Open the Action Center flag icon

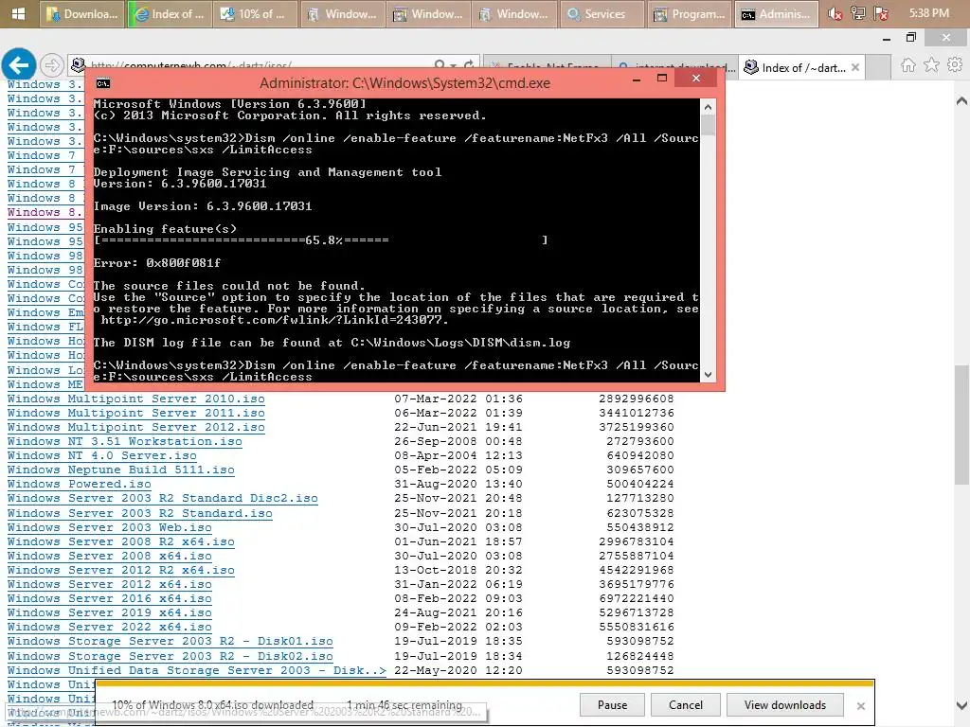pyautogui.click(x=882, y=13)
